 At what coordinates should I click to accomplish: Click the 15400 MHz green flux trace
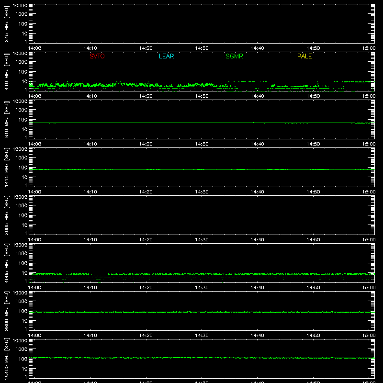point(202,358)
